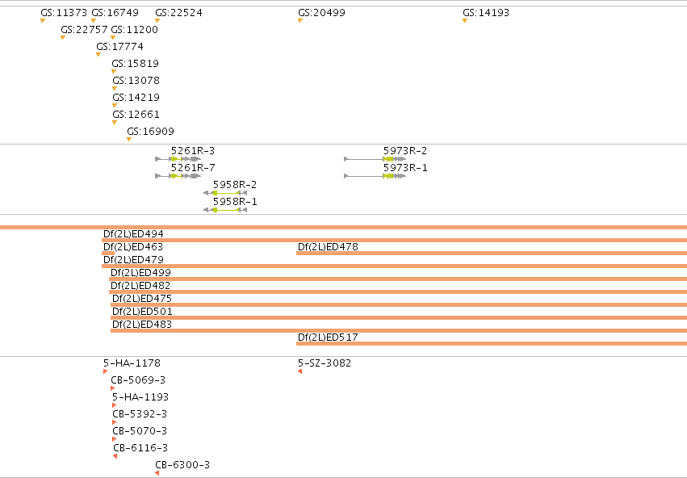This screenshot has width=687, height=478.
Task: Click the GS:16749 insertion marker
Action: coord(94,21)
